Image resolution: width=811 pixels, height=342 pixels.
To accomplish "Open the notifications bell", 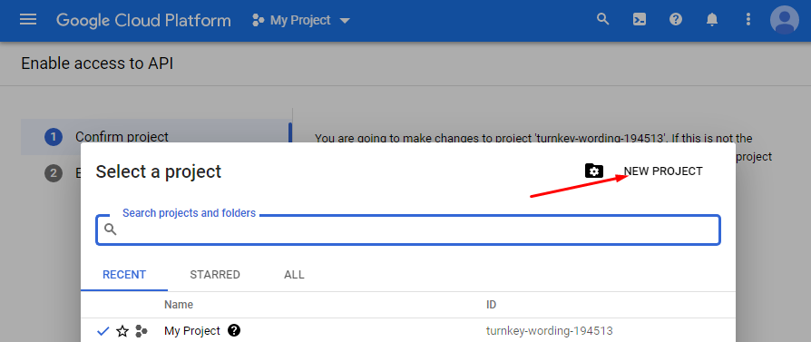I will (712, 20).
